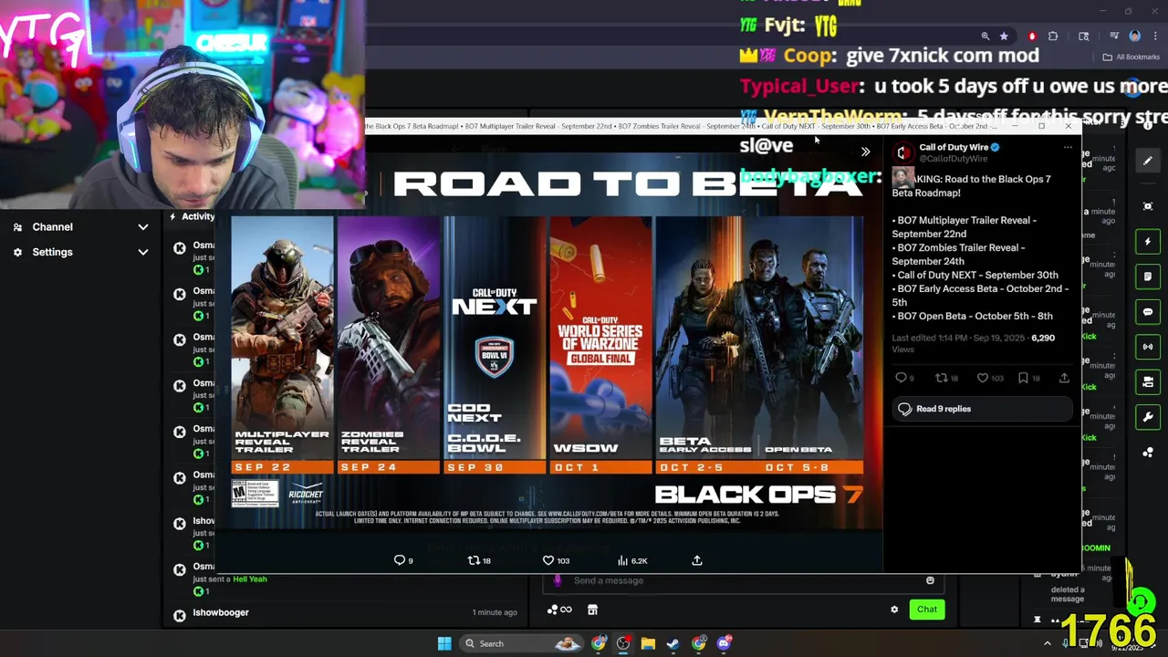Viewport: 1168px width, 657px height.
Task: Click the green headset support icon
Action: (x=1141, y=602)
